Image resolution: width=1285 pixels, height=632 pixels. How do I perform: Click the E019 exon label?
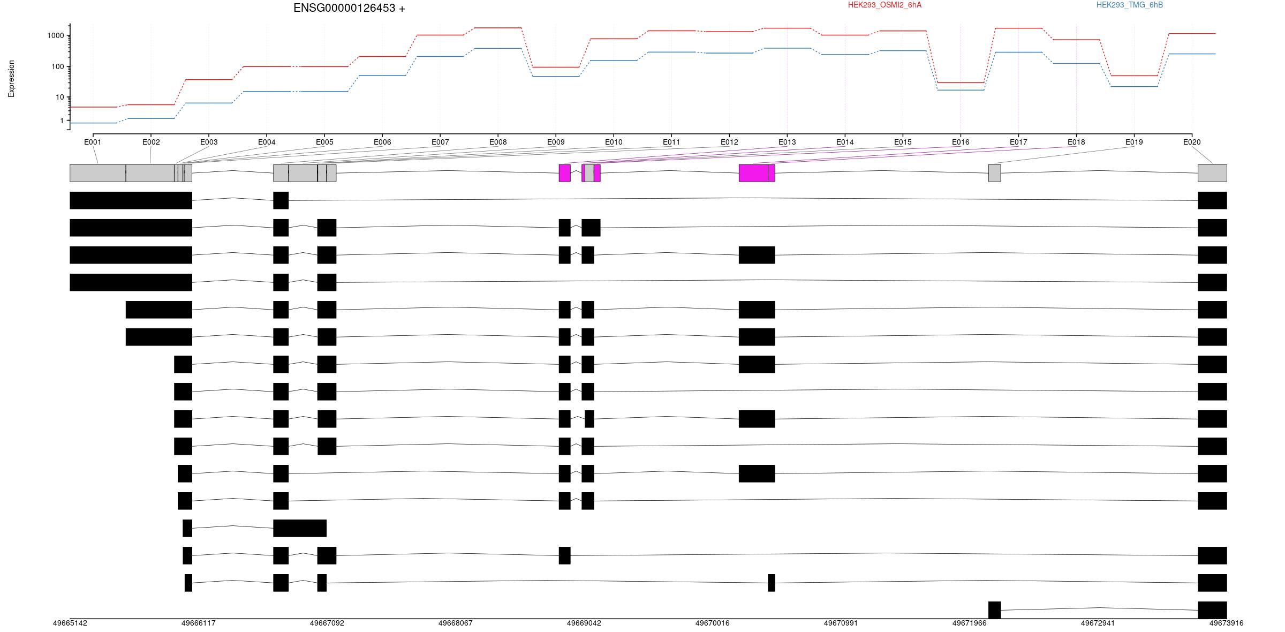tap(1134, 142)
